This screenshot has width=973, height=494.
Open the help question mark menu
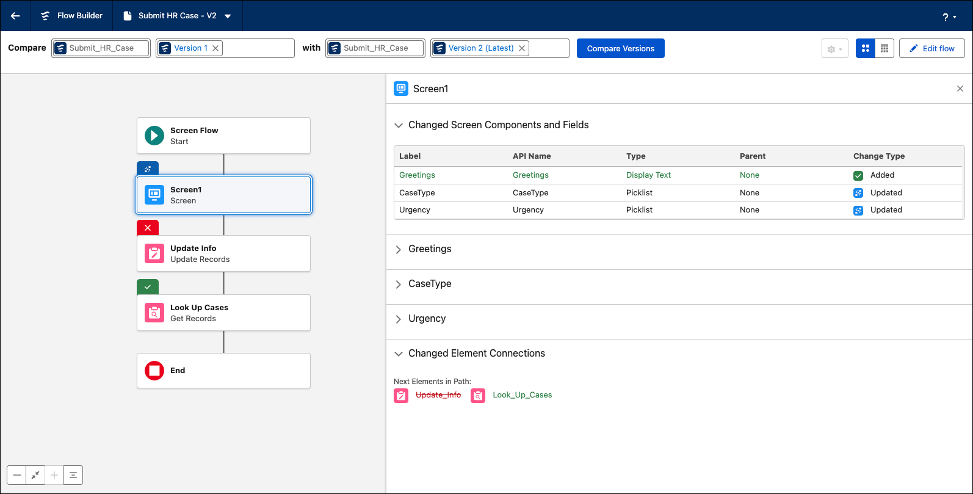point(949,16)
